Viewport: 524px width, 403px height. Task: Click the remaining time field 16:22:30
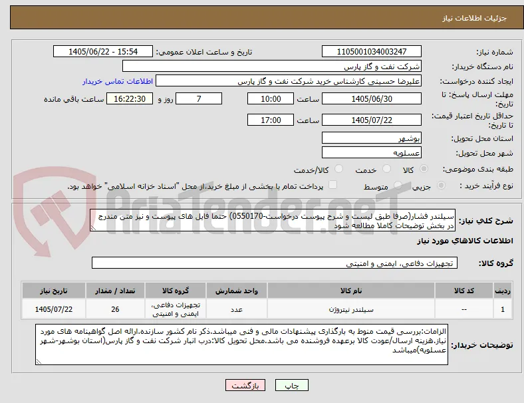point(130,99)
